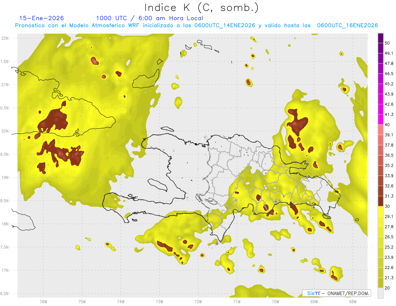
Task: Click the '70W' longitude label
Action: click(x=275, y=301)
